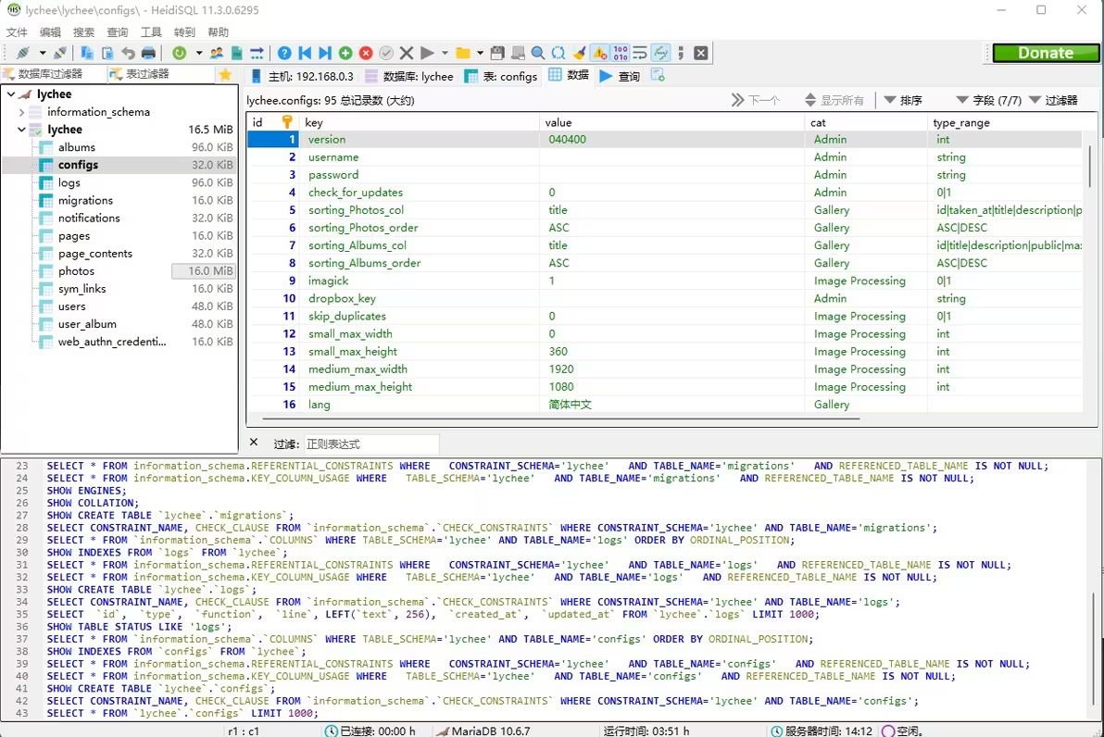Click the green refresh icon in toolbar
The width and height of the screenshot is (1104, 737).
(x=180, y=53)
